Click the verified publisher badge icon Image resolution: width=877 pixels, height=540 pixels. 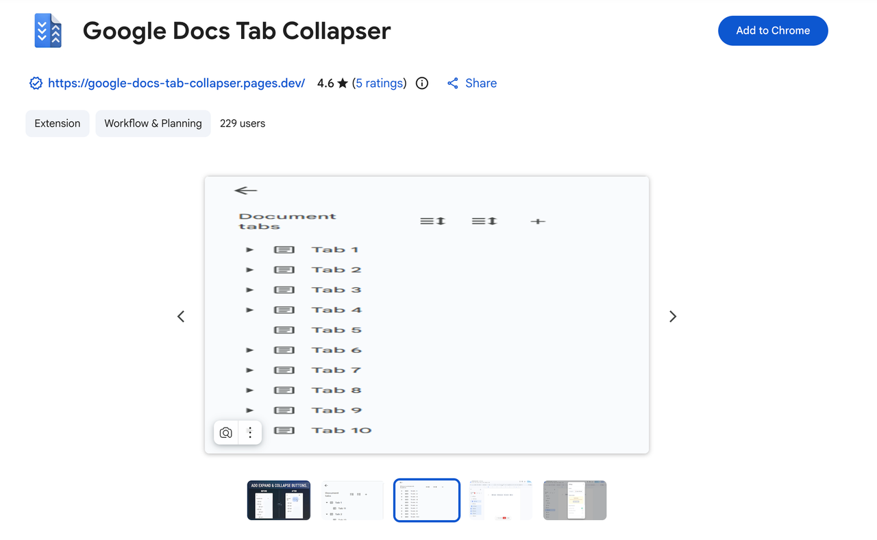(36, 84)
